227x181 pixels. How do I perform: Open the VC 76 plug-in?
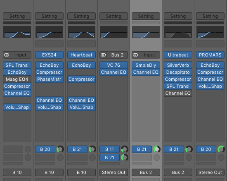click(113, 65)
